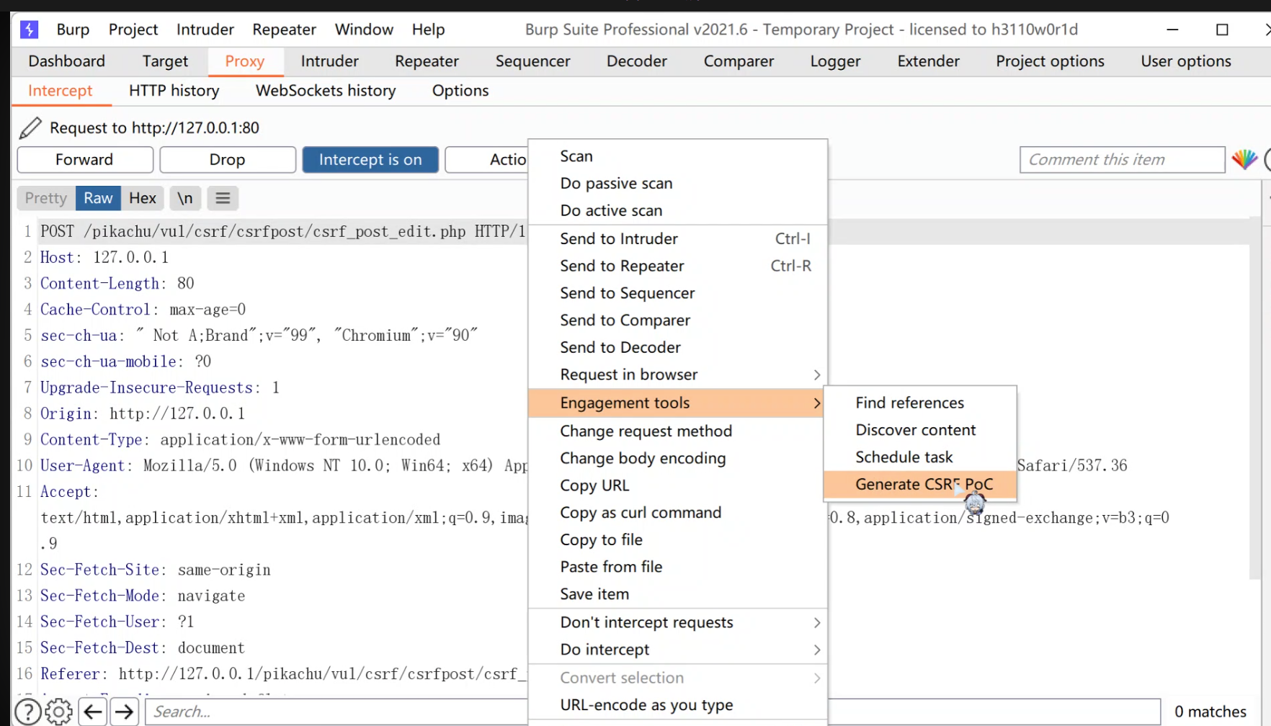Open the Window menu
This screenshot has height=726, width=1271.
364,30
